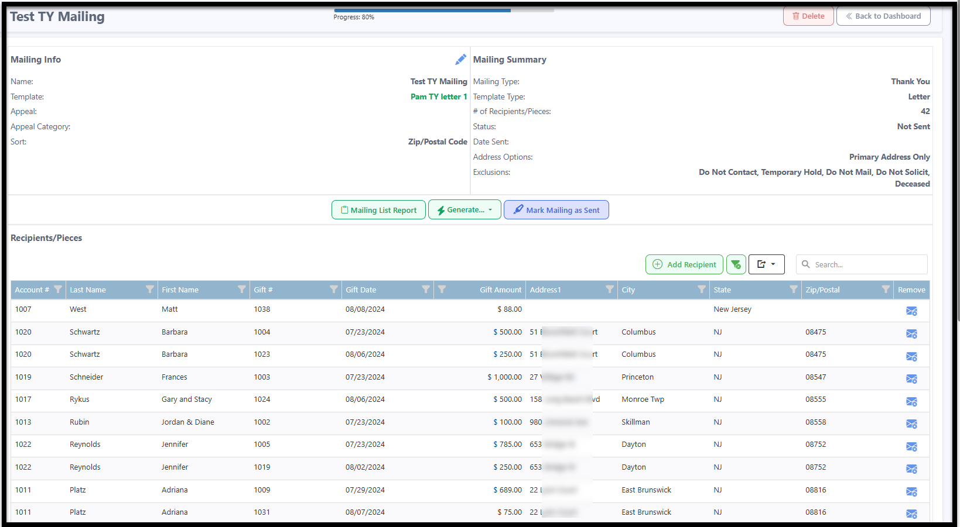Click Mailing List Report button
960x527 pixels.
pos(378,210)
